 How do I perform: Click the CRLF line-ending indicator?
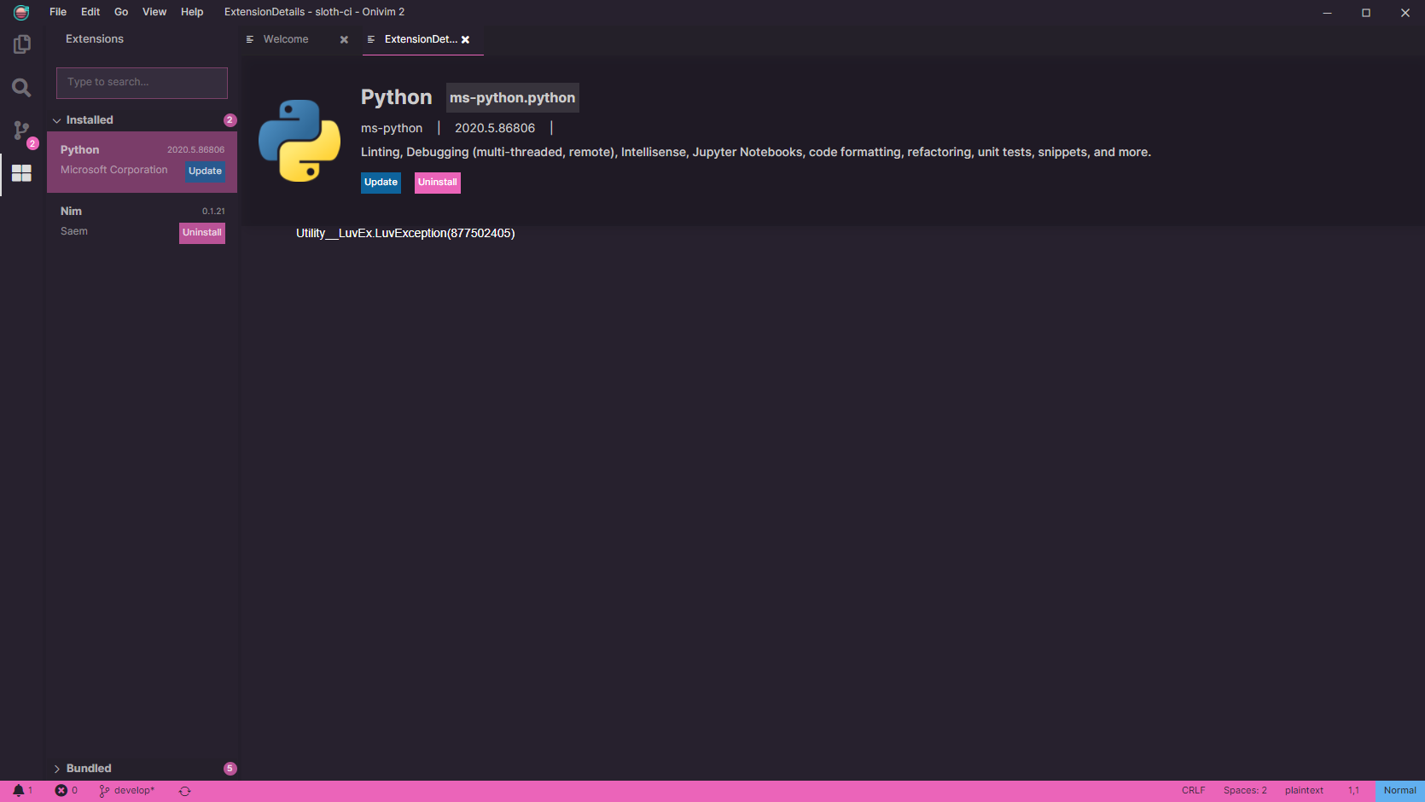coord(1192,790)
